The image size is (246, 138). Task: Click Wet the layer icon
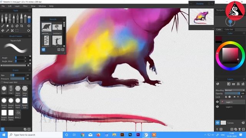[233, 84]
